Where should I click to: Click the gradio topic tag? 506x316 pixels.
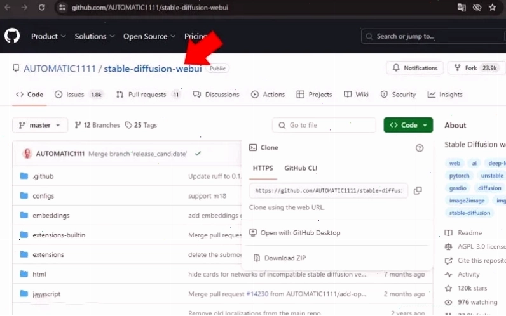(458, 188)
